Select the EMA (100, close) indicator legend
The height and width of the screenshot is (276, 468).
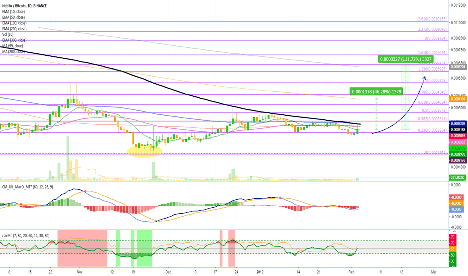[x=14, y=23]
